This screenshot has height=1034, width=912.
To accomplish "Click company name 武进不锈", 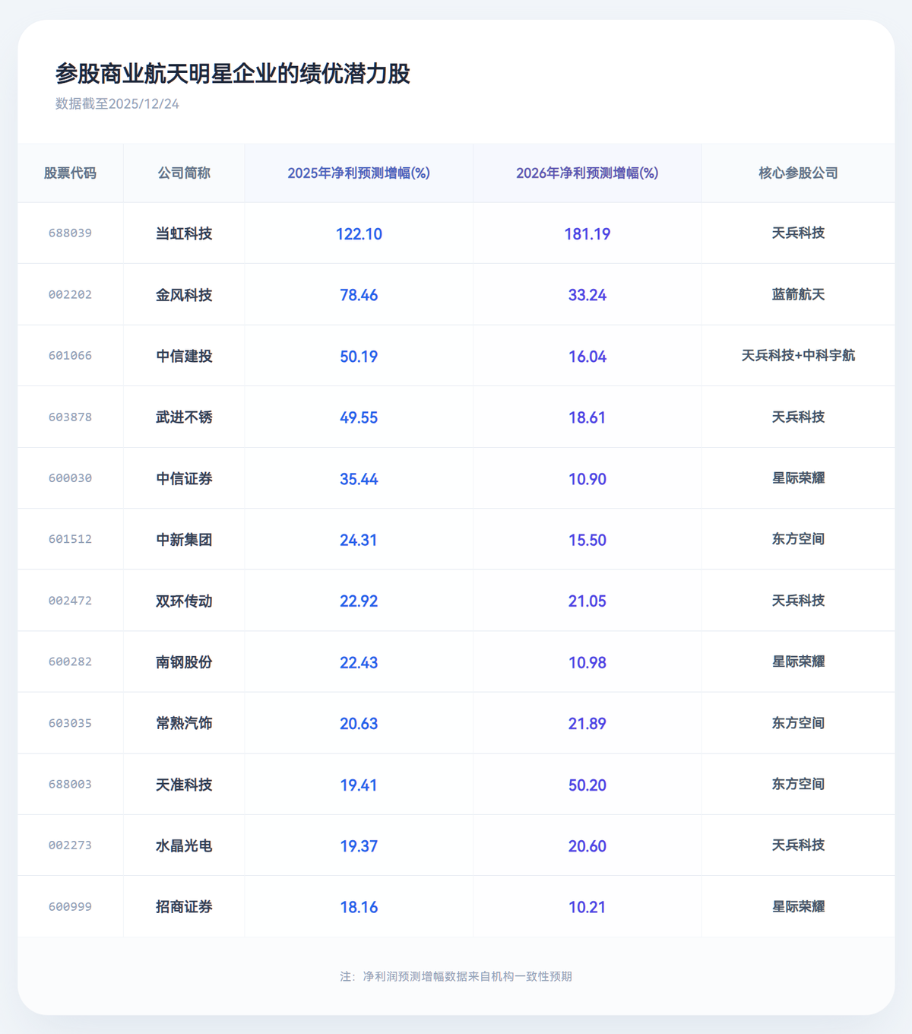I will click(x=184, y=417).
